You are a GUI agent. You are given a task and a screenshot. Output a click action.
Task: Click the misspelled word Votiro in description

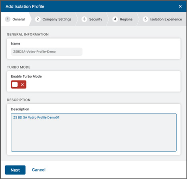coord(32,117)
